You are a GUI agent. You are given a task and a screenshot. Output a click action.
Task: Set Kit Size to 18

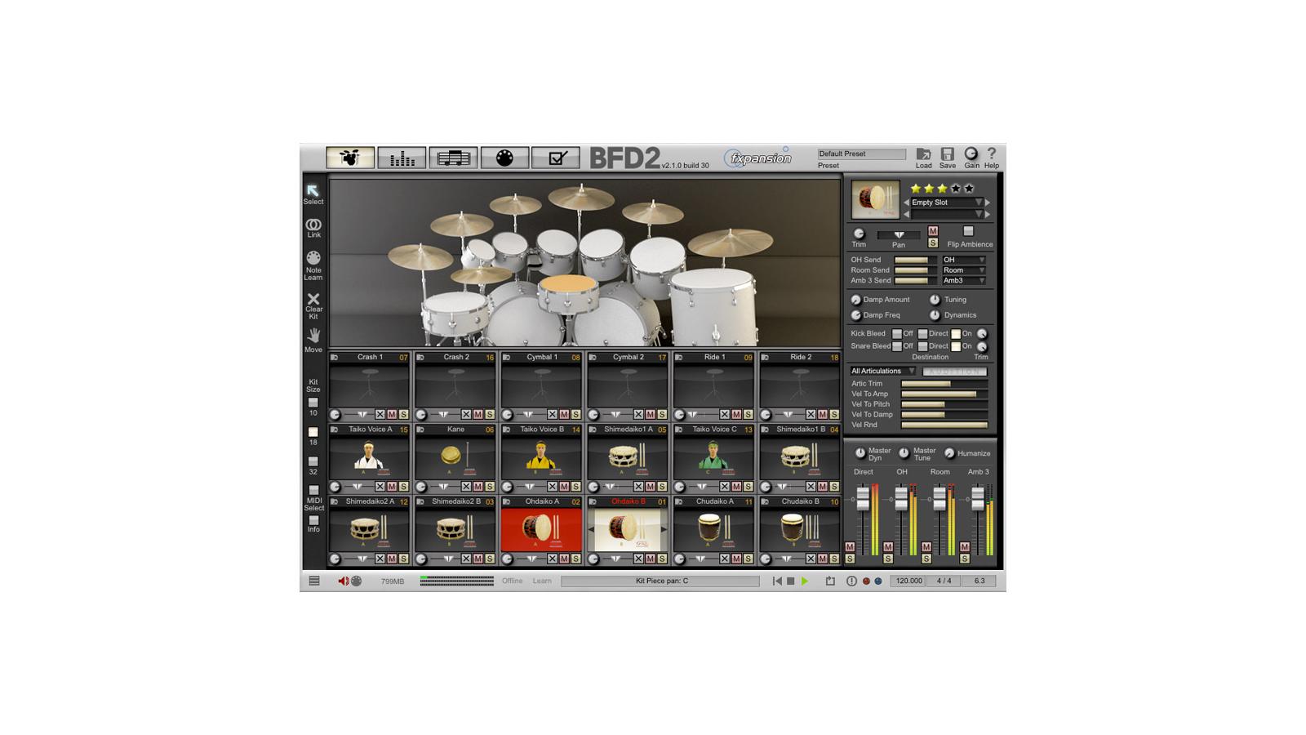(x=313, y=432)
